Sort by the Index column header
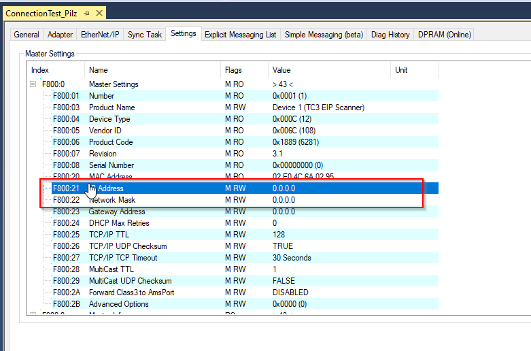Screen dimensions: 531x351 point(56,70)
